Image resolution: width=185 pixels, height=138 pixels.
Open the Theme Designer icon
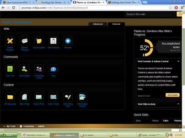tap(10, 41)
